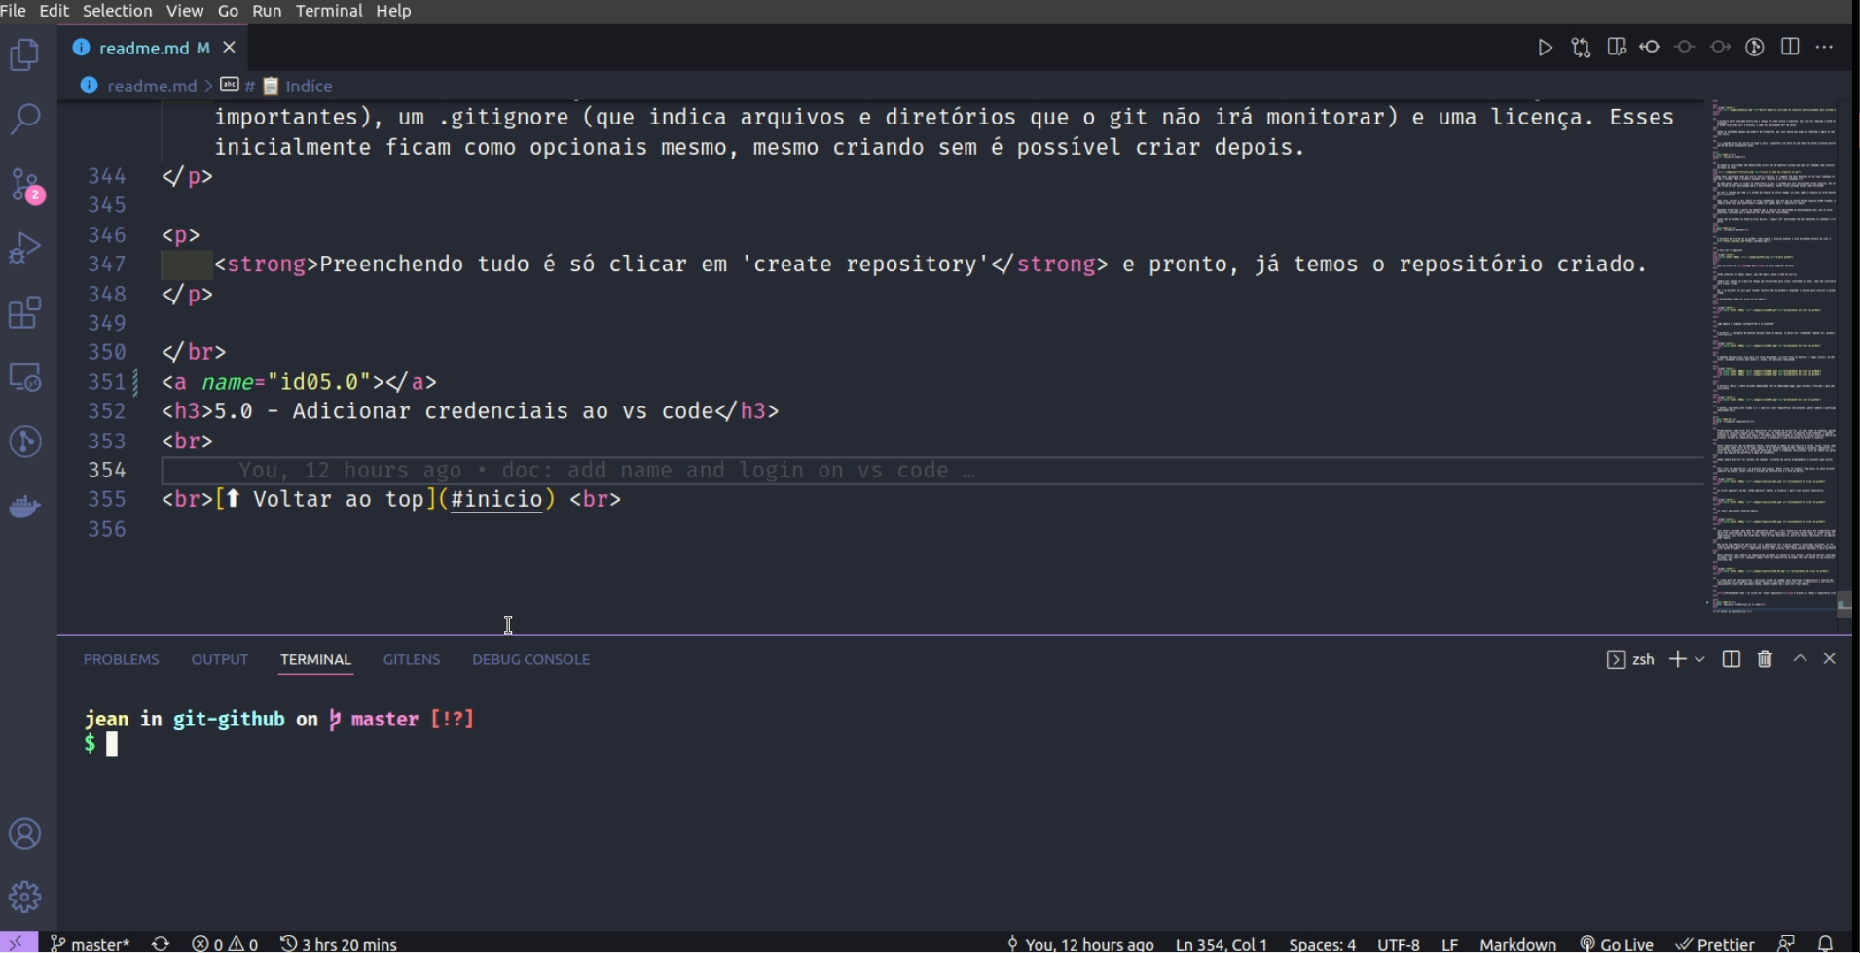
Task: Select the Terminal panel tab
Action: [x=315, y=659]
